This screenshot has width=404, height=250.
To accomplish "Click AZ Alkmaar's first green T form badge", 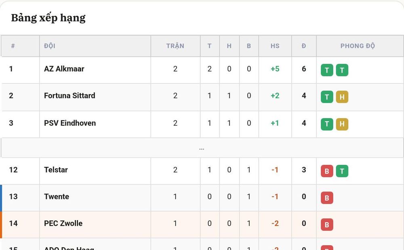I will coord(327,70).
